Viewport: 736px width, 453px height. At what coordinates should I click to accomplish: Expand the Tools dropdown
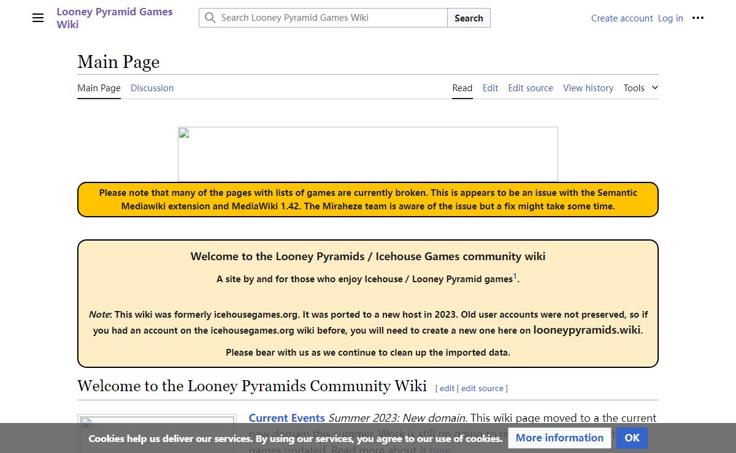tap(641, 88)
